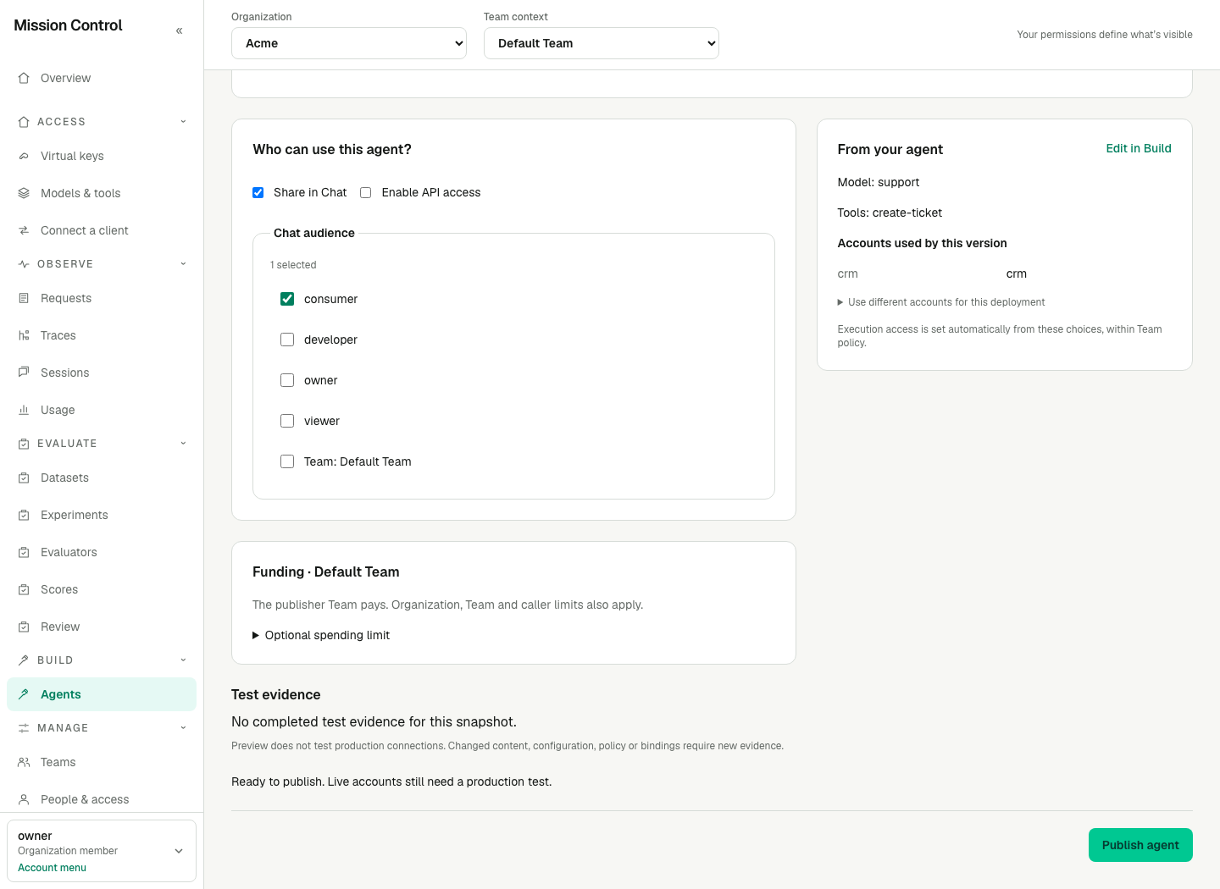This screenshot has width=1220, height=889.
Task: Check the owner audience checkbox
Action: (287, 380)
